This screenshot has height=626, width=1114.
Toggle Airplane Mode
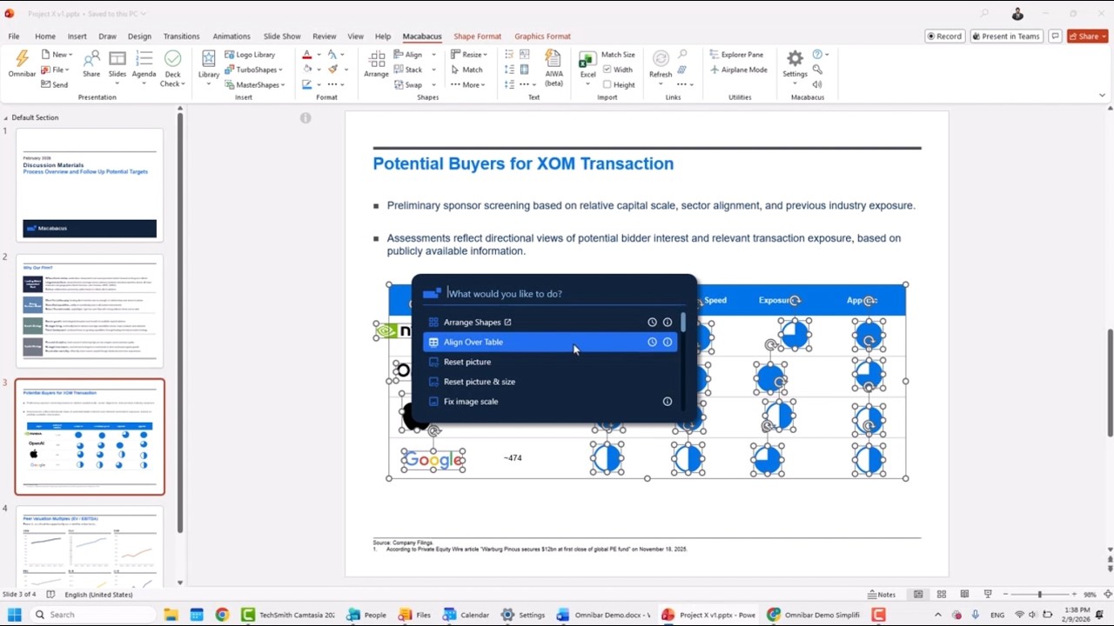click(x=738, y=70)
